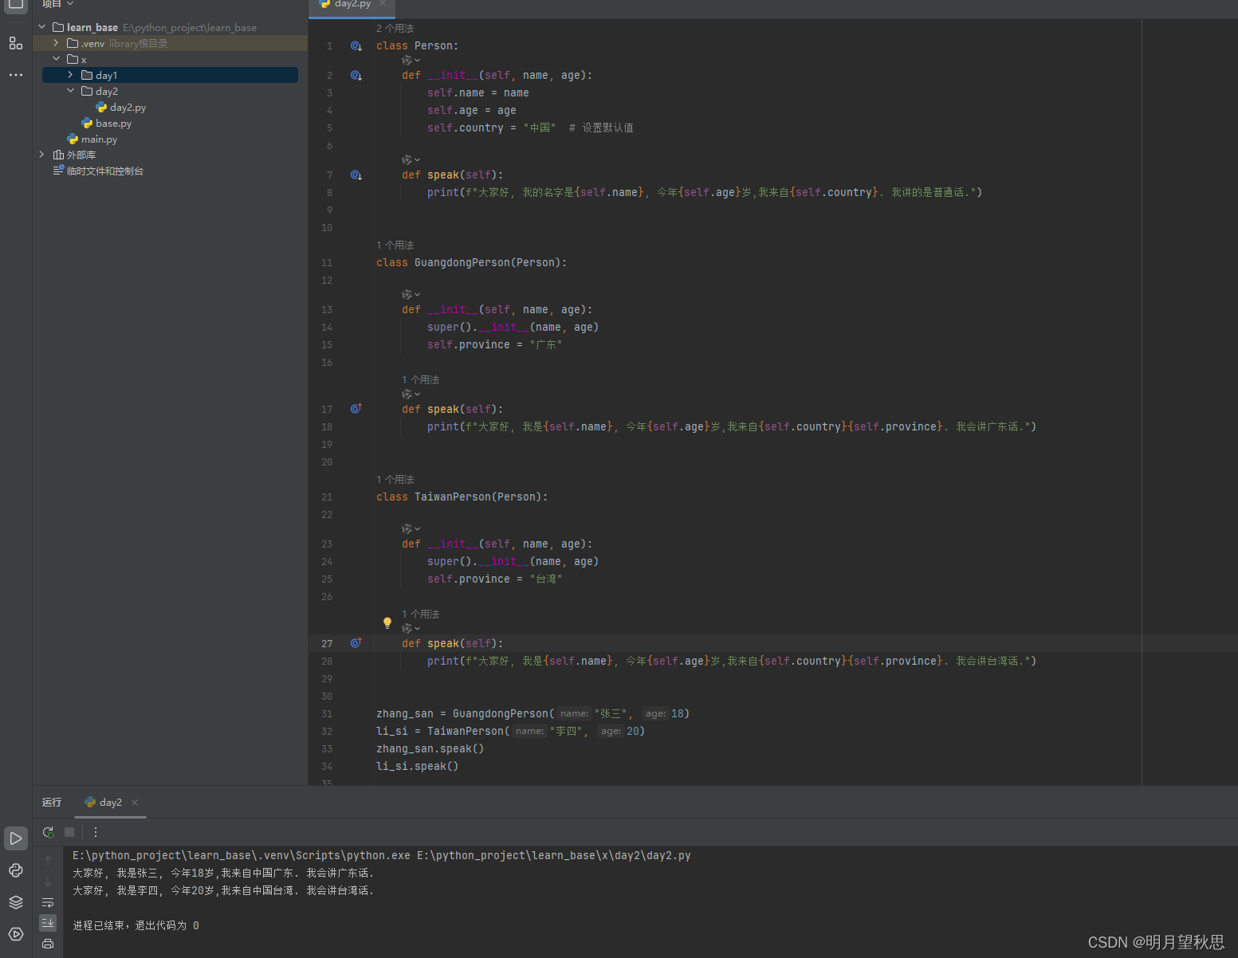Image resolution: width=1238 pixels, height=958 pixels.
Task: Rerun day2 in the Run panel
Action: 49,832
